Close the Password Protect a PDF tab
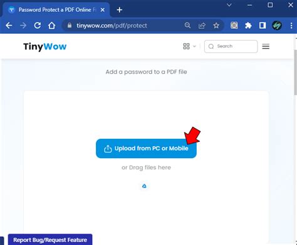Screen dimensions: 297x245 pos(103,10)
